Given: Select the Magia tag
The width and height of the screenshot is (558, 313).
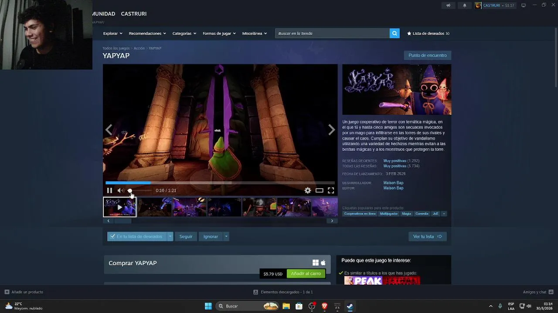Looking at the screenshot, I should click(x=407, y=213).
